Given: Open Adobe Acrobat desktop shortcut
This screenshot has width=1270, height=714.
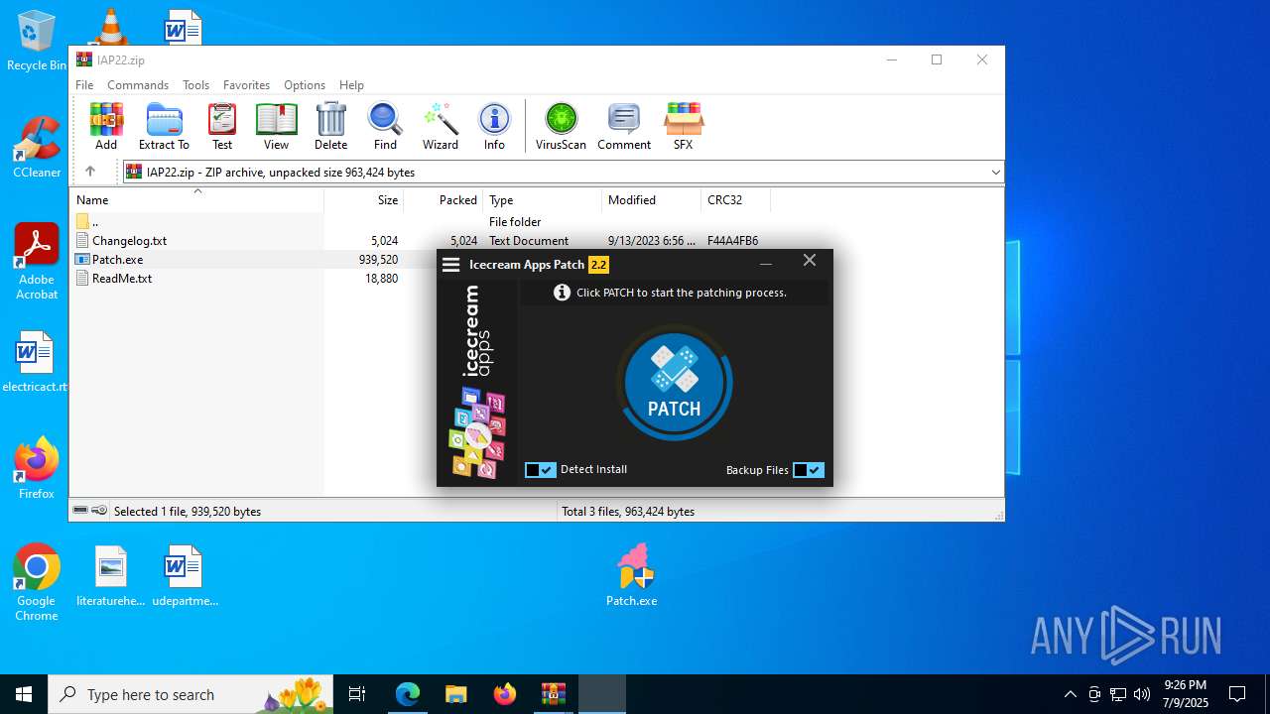Looking at the screenshot, I should click(x=37, y=262).
